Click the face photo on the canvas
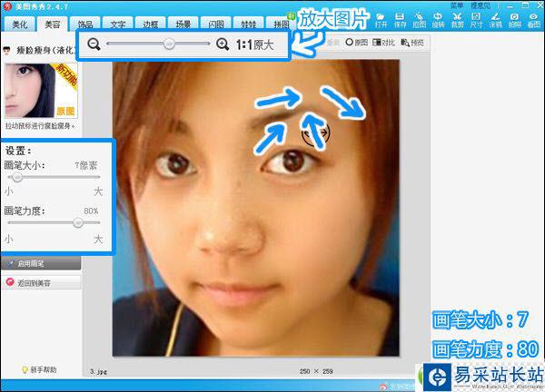The width and height of the screenshot is (545, 392). [256, 208]
